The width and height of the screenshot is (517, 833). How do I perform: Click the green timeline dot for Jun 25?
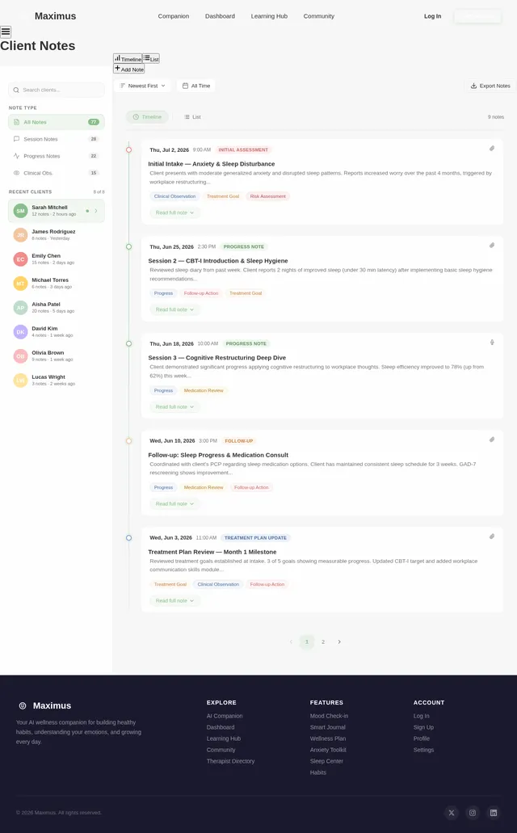128,246
